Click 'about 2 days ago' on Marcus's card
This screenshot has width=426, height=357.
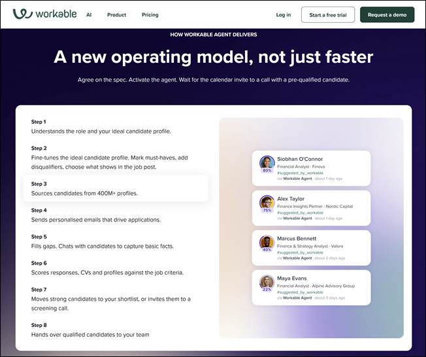coord(330,258)
